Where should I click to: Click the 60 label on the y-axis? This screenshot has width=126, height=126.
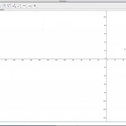[x=105, y=34]
